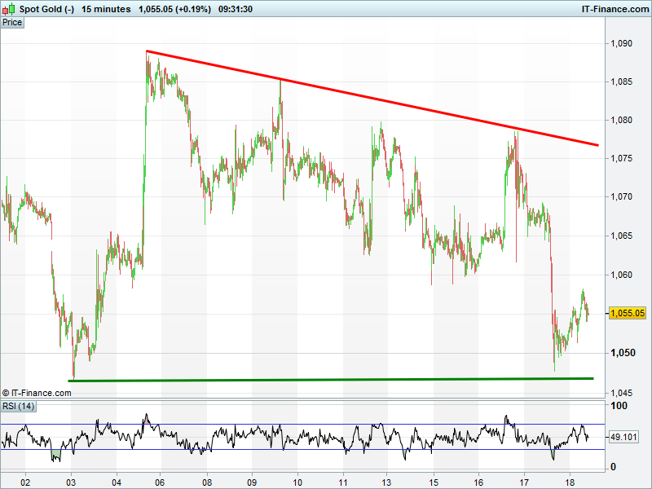Click the 09:31:30 clock in header

pyautogui.click(x=236, y=9)
